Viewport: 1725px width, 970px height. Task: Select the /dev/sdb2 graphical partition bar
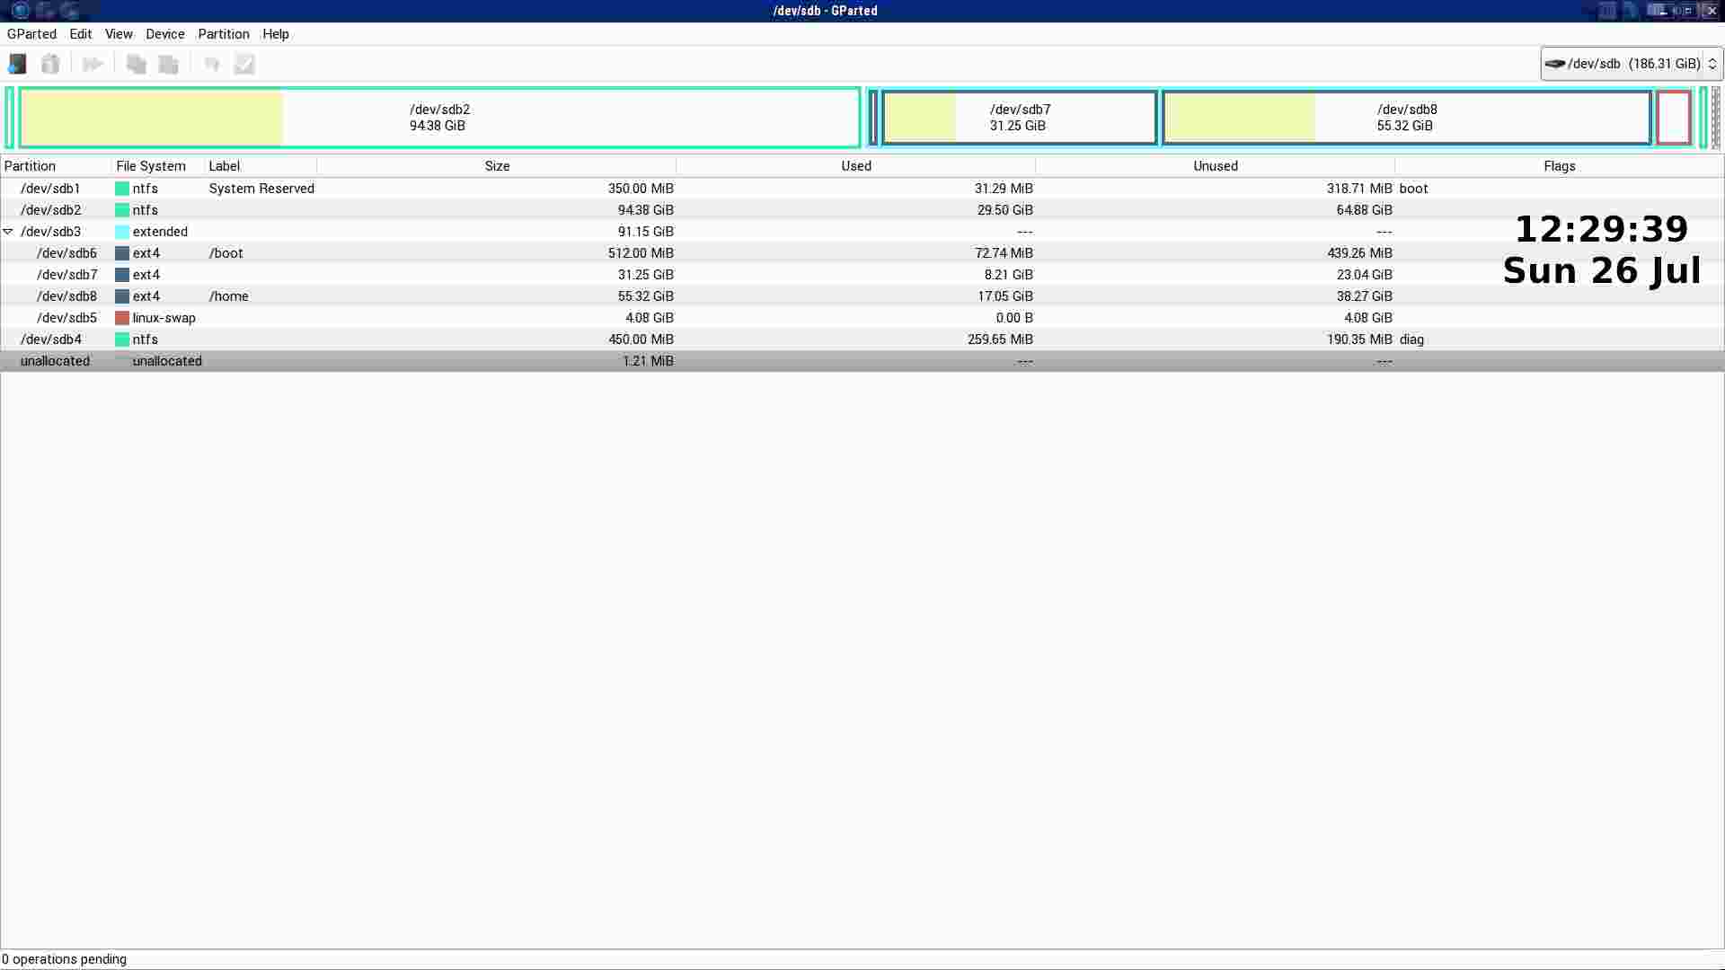pos(439,118)
